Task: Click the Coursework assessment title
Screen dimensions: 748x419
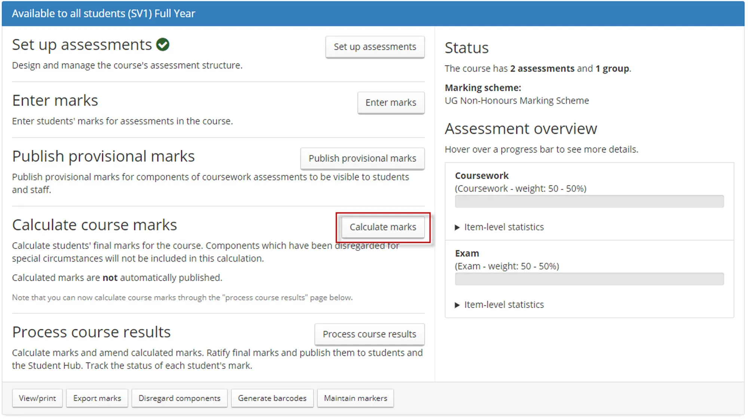Action: coord(482,176)
